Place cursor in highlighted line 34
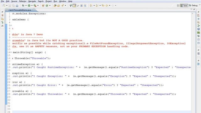201x113 pixels. (x=101, y=112)
